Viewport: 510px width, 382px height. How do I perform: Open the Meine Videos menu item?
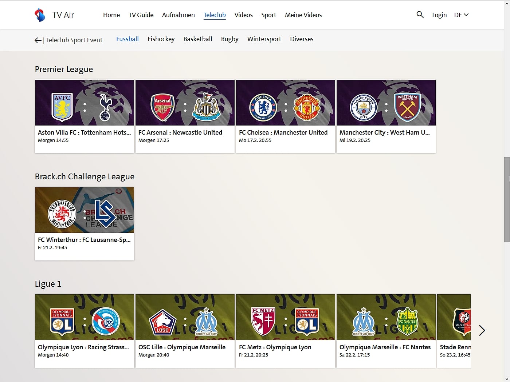(x=303, y=15)
